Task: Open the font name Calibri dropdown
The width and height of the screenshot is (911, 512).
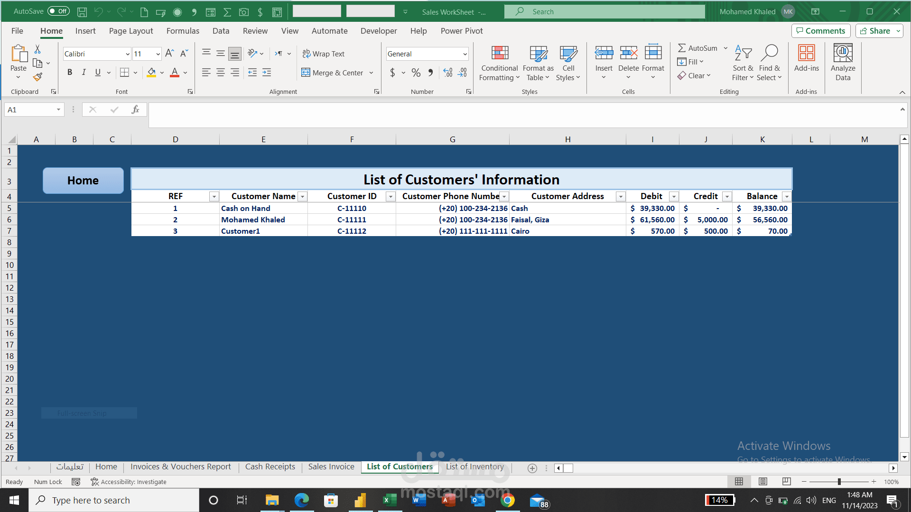Action: tap(127, 54)
